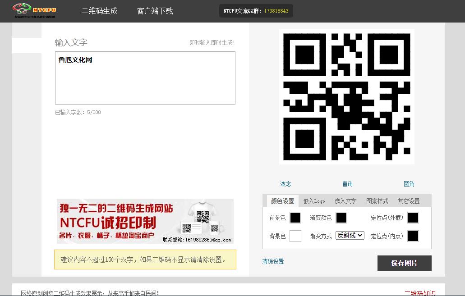Click the 即时输入即时生成! hint text

[212, 43]
